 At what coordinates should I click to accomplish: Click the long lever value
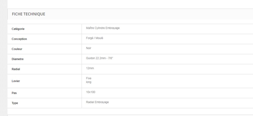89,82
